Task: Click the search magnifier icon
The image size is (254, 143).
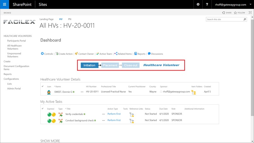Action: [245, 19]
